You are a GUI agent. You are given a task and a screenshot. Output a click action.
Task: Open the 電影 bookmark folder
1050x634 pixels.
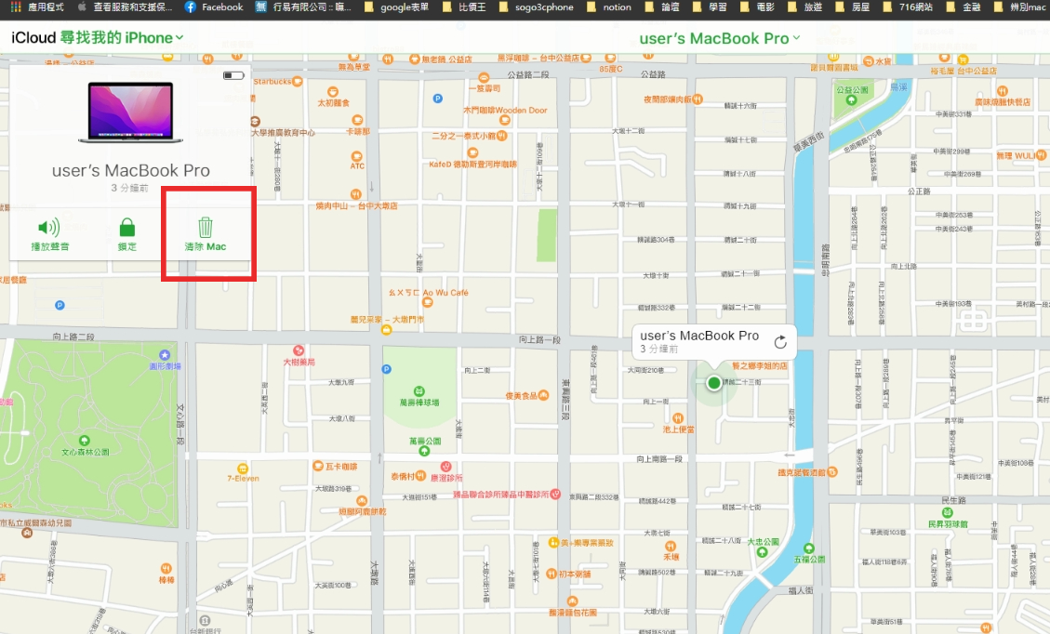point(757,7)
